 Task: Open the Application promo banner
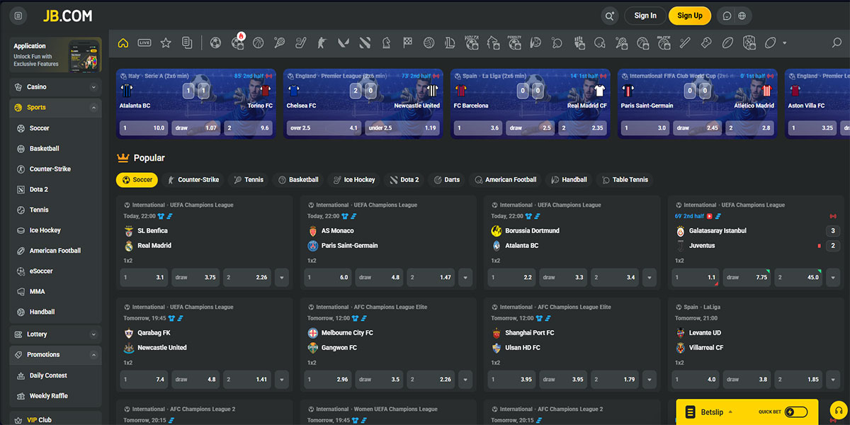click(x=55, y=55)
